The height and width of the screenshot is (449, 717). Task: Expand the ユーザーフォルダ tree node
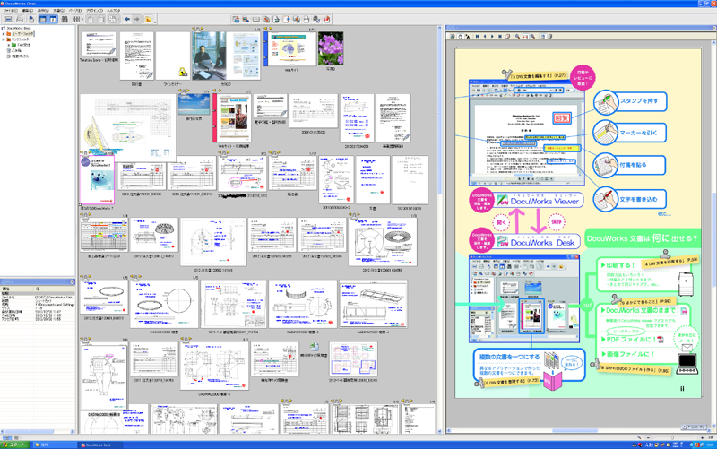click(4, 34)
